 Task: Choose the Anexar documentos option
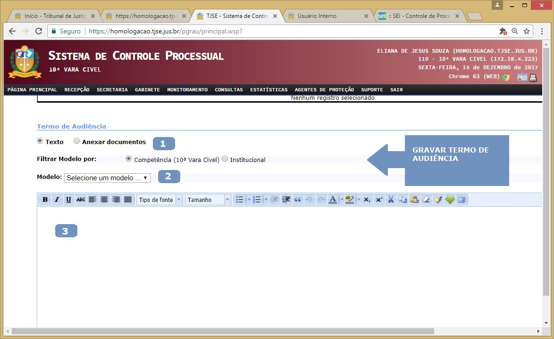76,141
